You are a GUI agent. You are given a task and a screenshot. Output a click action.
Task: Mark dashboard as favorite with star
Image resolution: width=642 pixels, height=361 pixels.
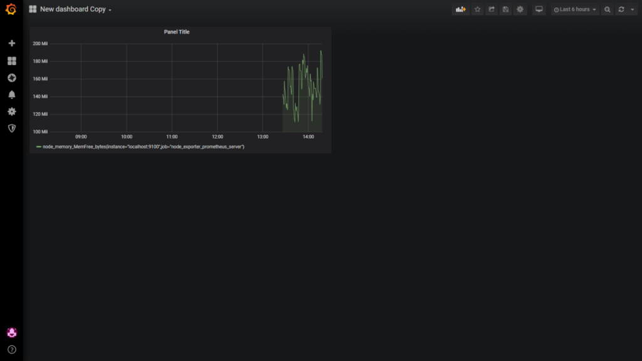(x=477, y=9)
